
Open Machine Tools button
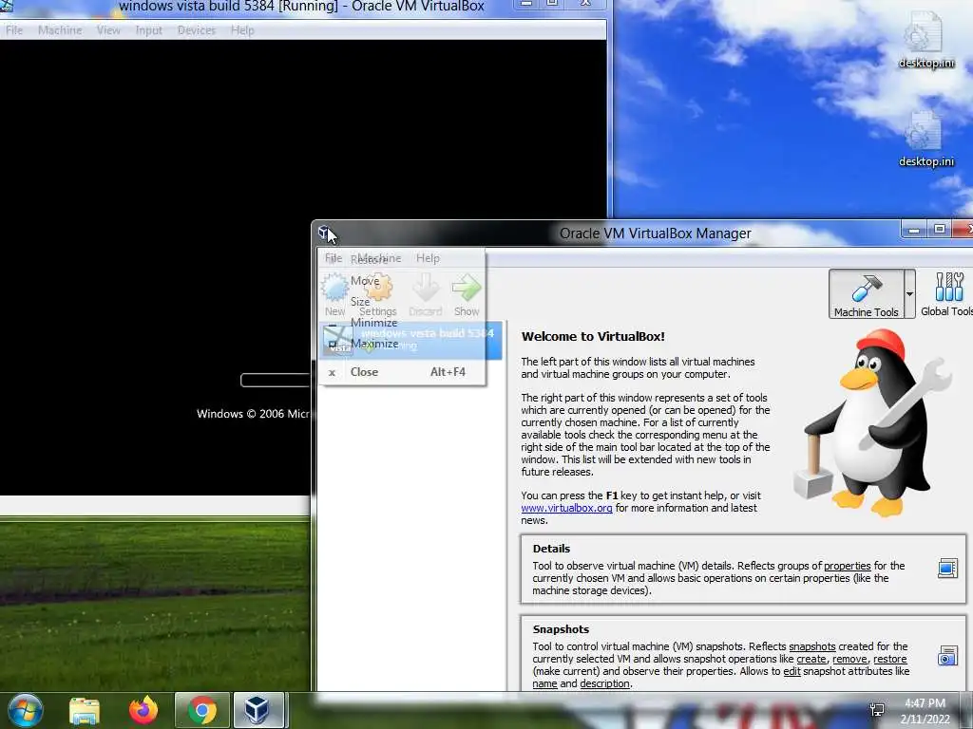(x=866, y=294)
